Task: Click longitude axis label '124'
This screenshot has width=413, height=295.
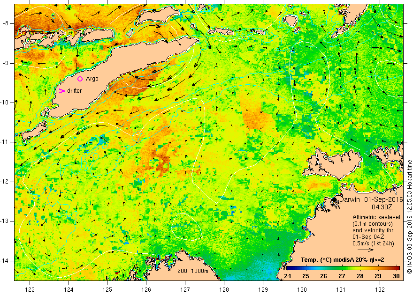Action: [x=69, y=289]
